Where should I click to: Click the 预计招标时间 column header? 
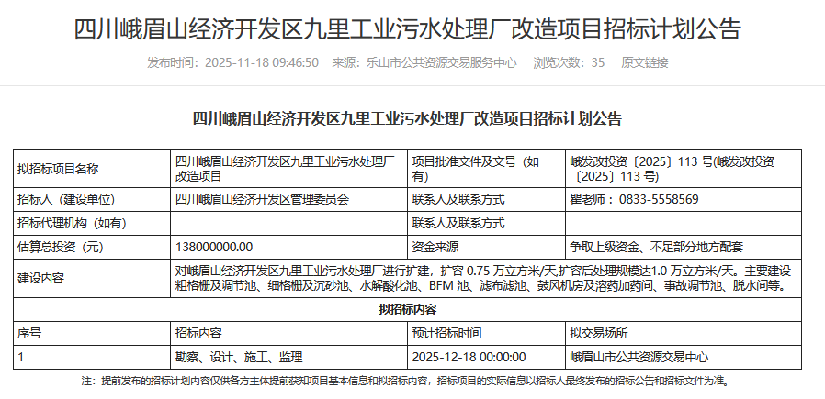coord(446,333)
